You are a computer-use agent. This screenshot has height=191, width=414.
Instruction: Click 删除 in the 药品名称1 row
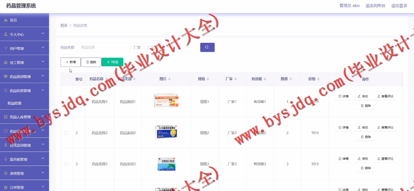(366, 106)
